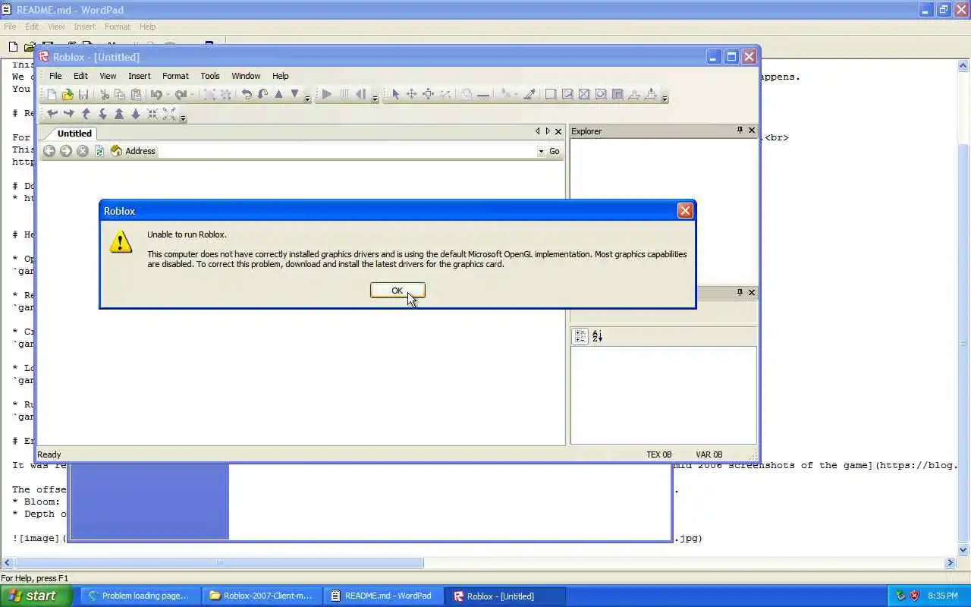Open the Roblox File menu
This screenshot has height=607, width=971.
point(55,76)
